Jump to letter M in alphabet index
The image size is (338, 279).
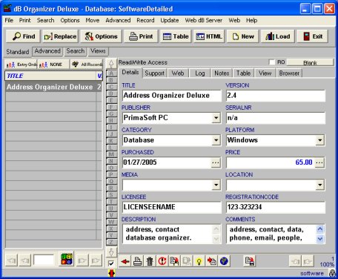coord(111,154)
